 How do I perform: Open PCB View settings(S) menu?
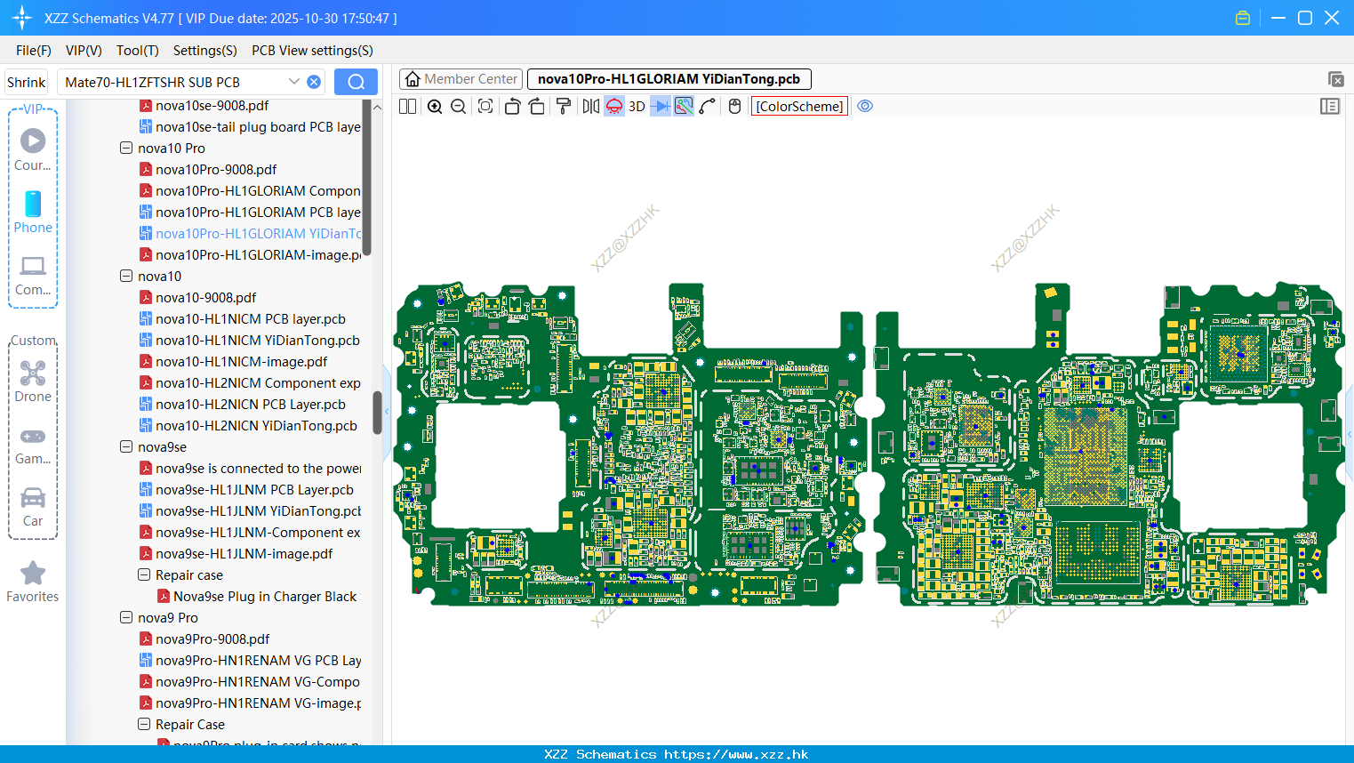pyautogui.click(x=312, y=51)
